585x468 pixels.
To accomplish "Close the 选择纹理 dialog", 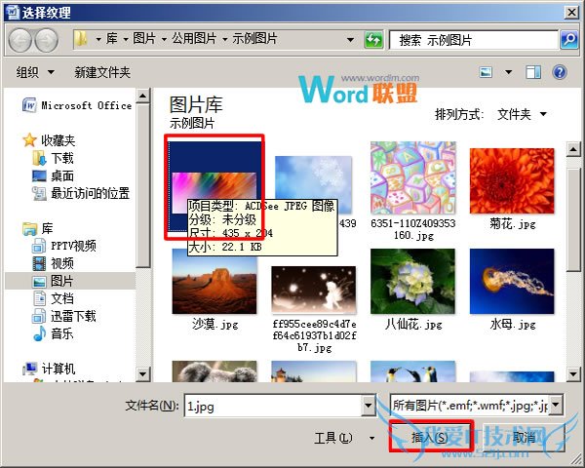I will (571, 13).
